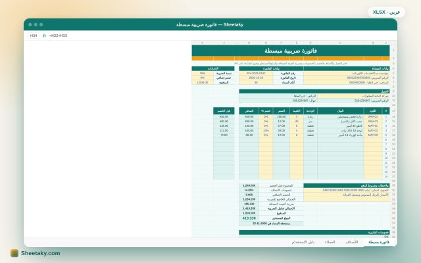
Task: Select invoice date cell 2026-10-23
Action: 256,78
